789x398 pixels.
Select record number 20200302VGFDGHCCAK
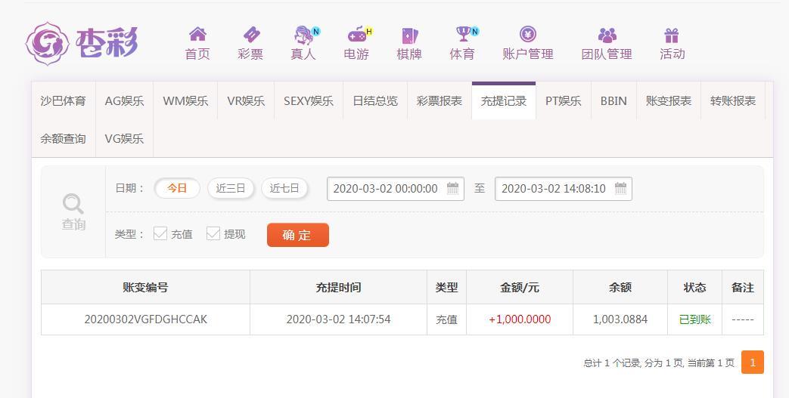click(145, 319)
